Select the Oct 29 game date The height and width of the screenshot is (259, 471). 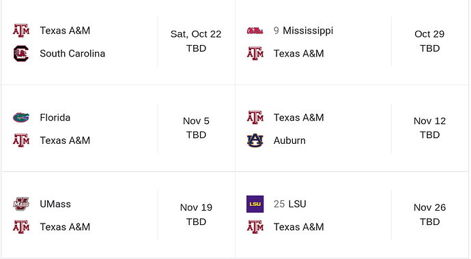tap(429, 34)
